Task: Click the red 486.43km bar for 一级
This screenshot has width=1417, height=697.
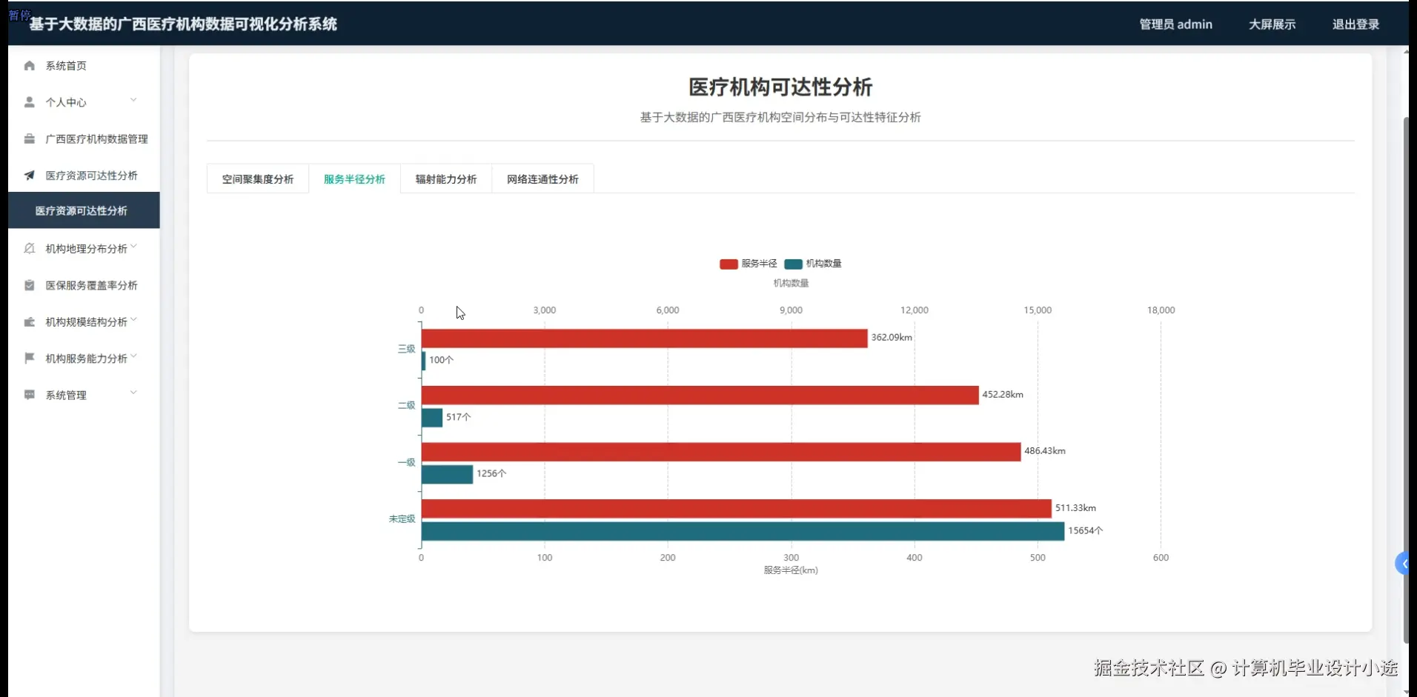Action: [721, 452]
